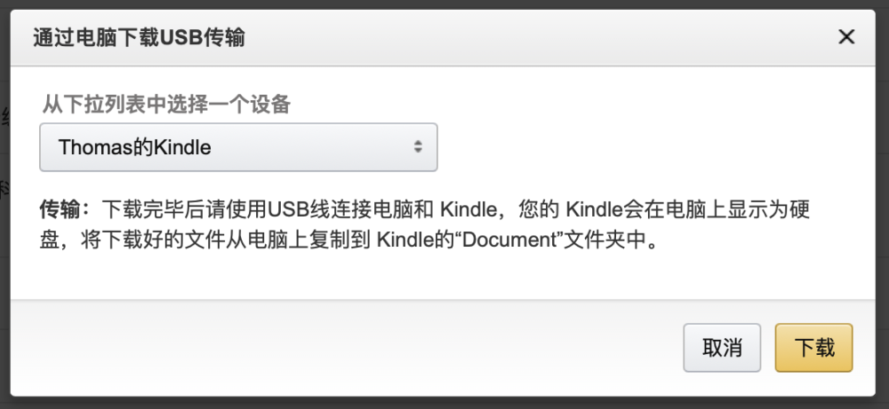Screen dimensions: 889x409
Task: Select the Thomas的Kindle text in the combo box
Action: (135, 147)
